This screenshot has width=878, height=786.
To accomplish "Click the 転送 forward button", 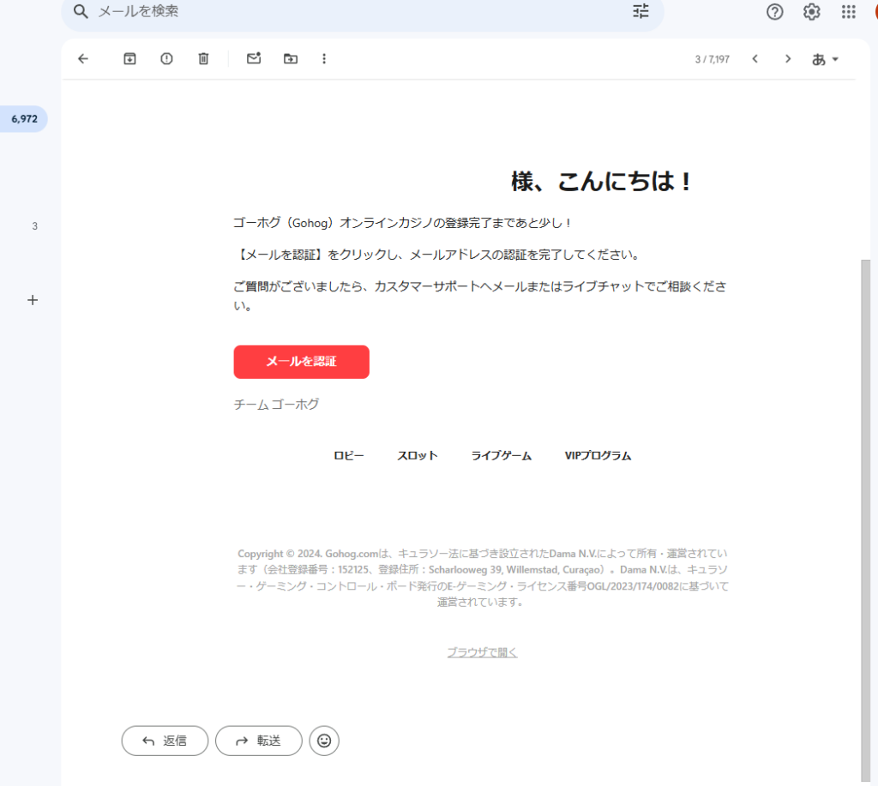I will (259, 741).
